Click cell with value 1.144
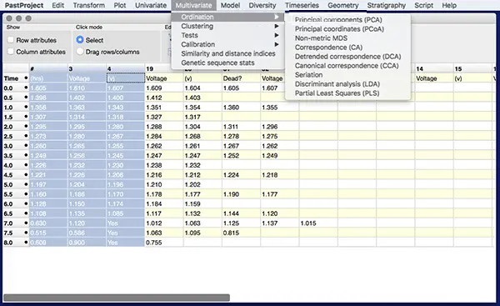The image size is (500, 306). click(x=241, y=213)
